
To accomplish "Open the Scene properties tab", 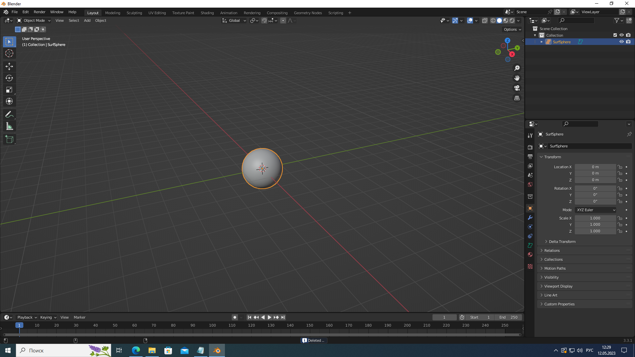I will coord(530,175).
